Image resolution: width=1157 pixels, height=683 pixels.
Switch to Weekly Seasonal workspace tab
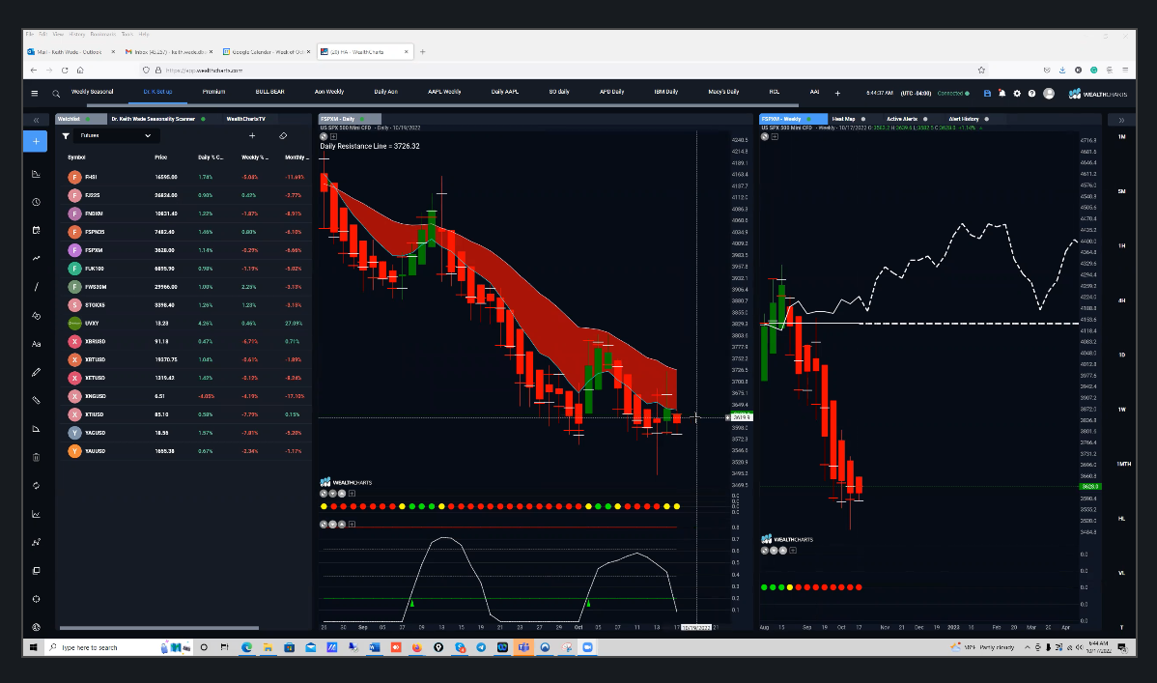click(93, 92)
